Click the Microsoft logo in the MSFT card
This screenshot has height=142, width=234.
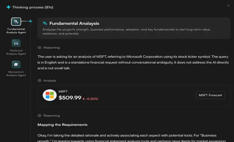point(50,95)
